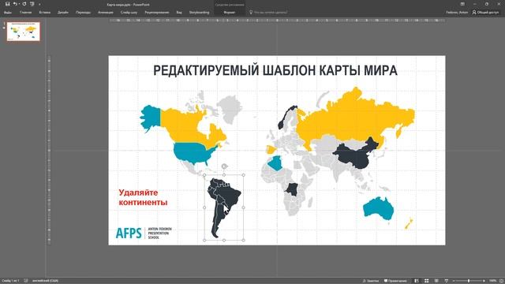Switch to the Вид ribbon tab
This screenshot has height=284, width=505.
pos(179,13)
